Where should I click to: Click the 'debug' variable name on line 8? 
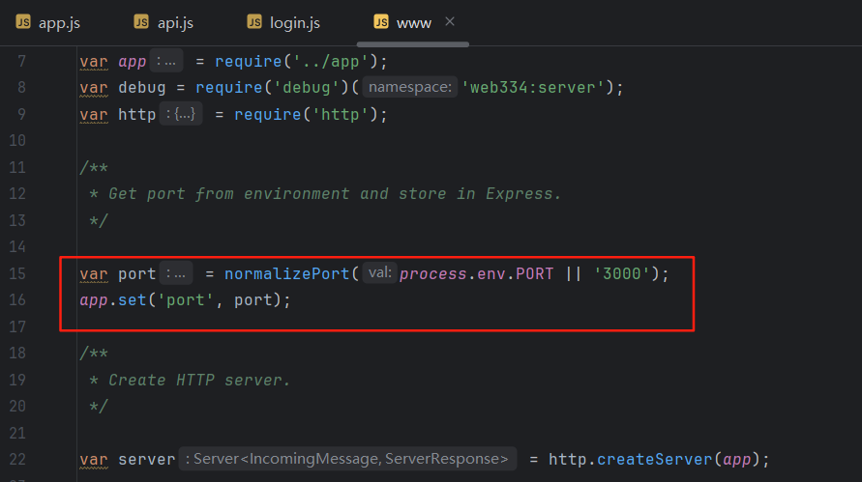(x=142, y=88)
